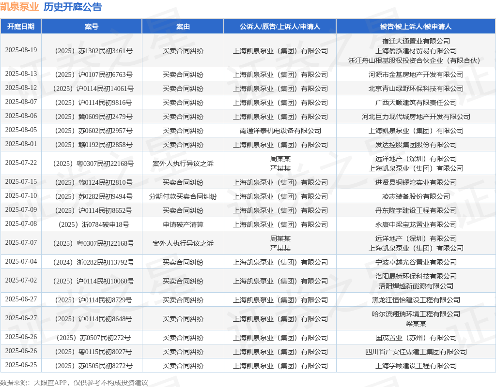This screenshot has width=496, height=387.
Task: Select case number (2025)沪0114民初8648号
Action: tap(93, 319)
